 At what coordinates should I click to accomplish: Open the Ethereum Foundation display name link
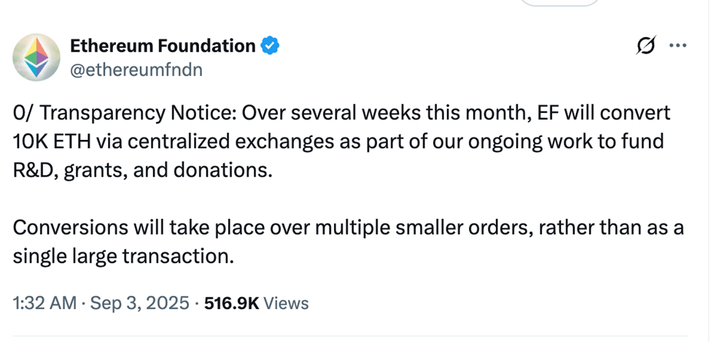click(162, 46)
